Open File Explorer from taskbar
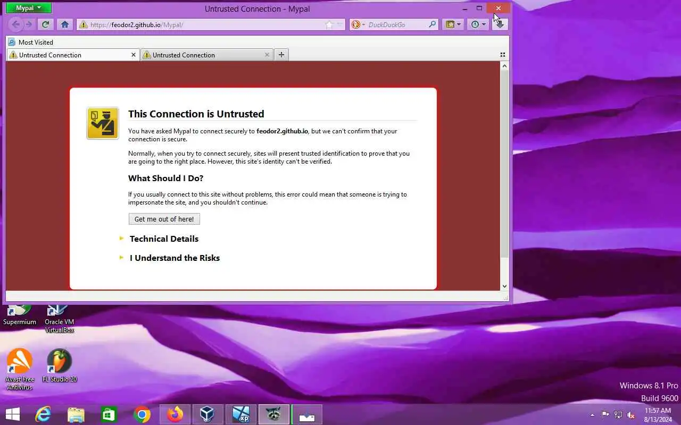Screen dimensions: 681x425 76,414
